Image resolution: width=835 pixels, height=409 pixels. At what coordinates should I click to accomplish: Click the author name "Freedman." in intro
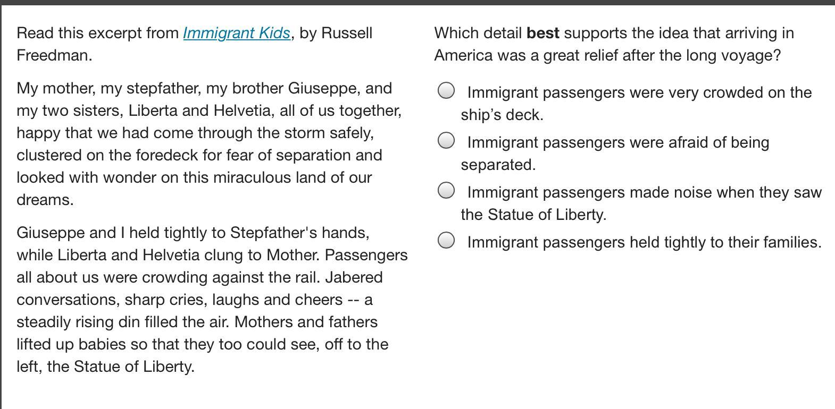(x=54, y=55)
